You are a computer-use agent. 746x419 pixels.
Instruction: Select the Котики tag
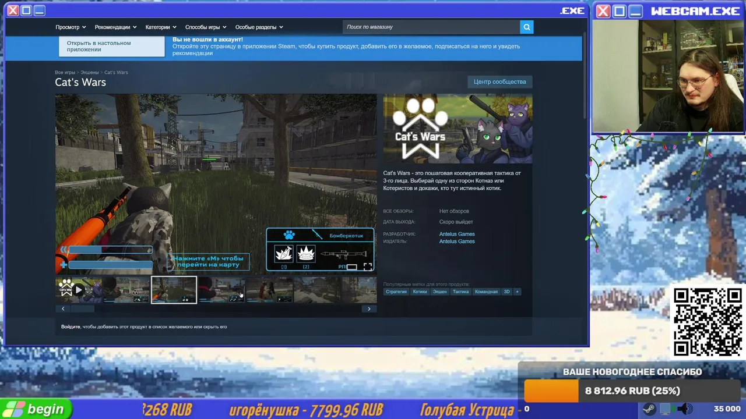420,292
